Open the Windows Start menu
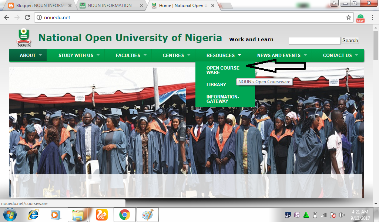 (10, 215)
